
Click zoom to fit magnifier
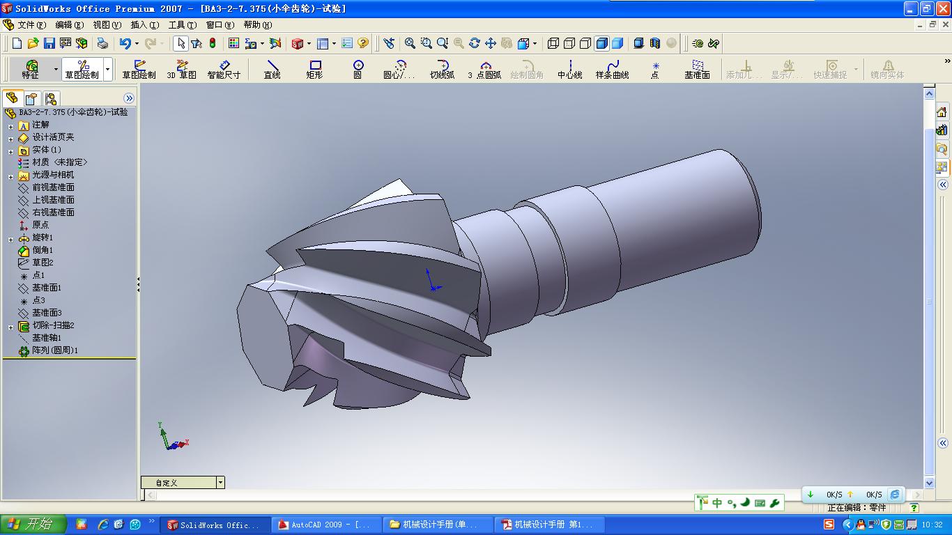point(410,43)
